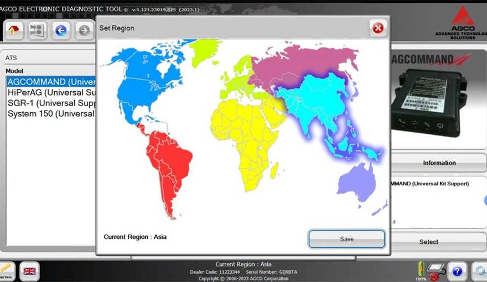Image resolution: width=487 pixels, height=282 pixels.
Task: Click the grey forward arrow button
Action: tap(84, 30)
